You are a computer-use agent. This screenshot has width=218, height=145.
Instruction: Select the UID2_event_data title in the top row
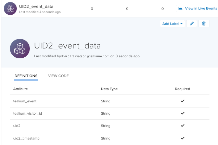[x=36, y=6]
